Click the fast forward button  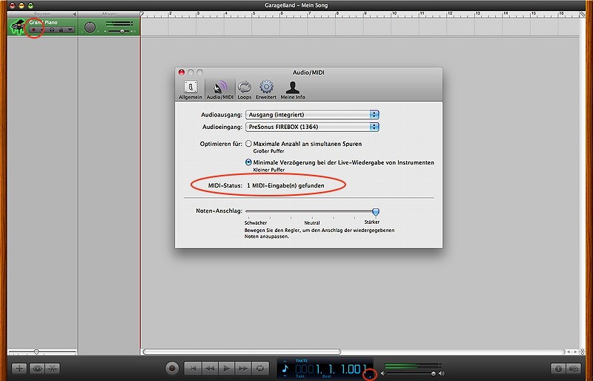[243, 368]
